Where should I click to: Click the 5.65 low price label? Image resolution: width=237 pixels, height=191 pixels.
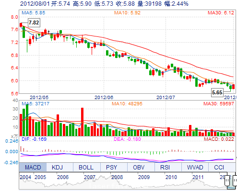217,92
